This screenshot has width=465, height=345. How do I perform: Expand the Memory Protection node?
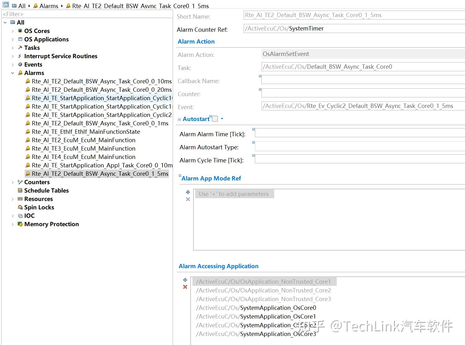[13, 224]
